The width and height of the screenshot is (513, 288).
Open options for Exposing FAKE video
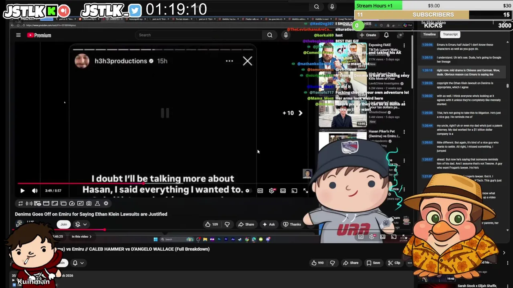(404, 46)
